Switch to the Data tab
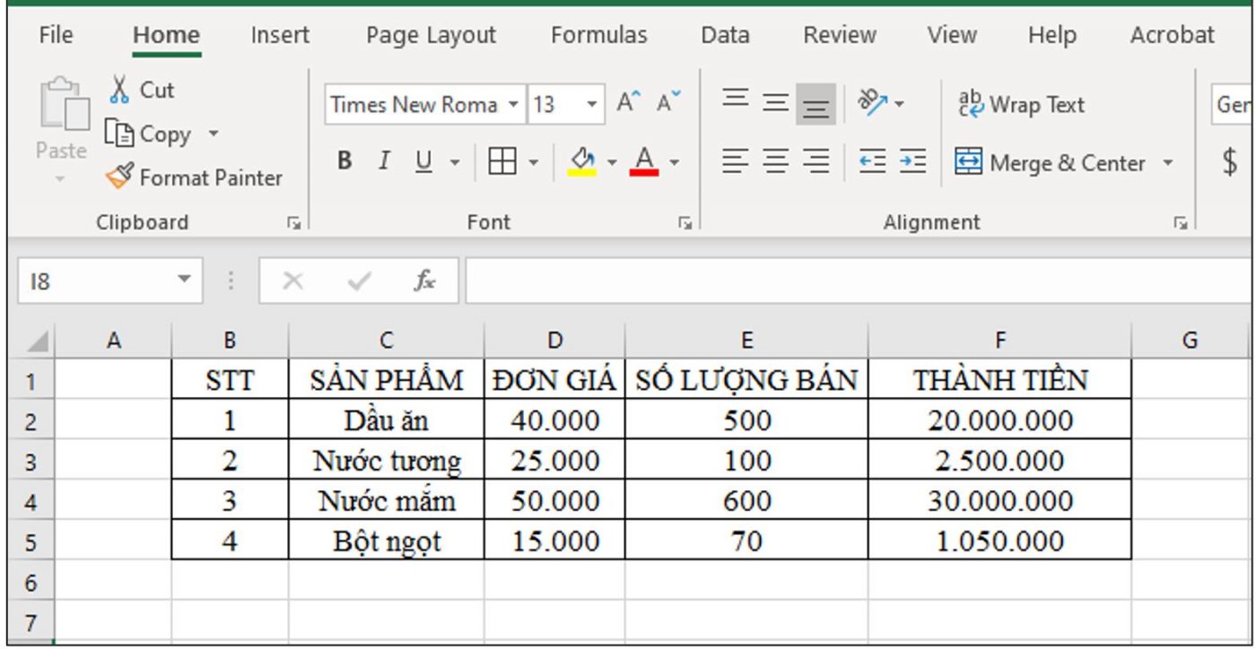Screen dimensions: 1256x649 [x=725, y=35]
